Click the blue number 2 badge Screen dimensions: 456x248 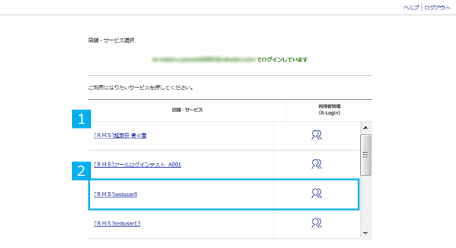81,171
